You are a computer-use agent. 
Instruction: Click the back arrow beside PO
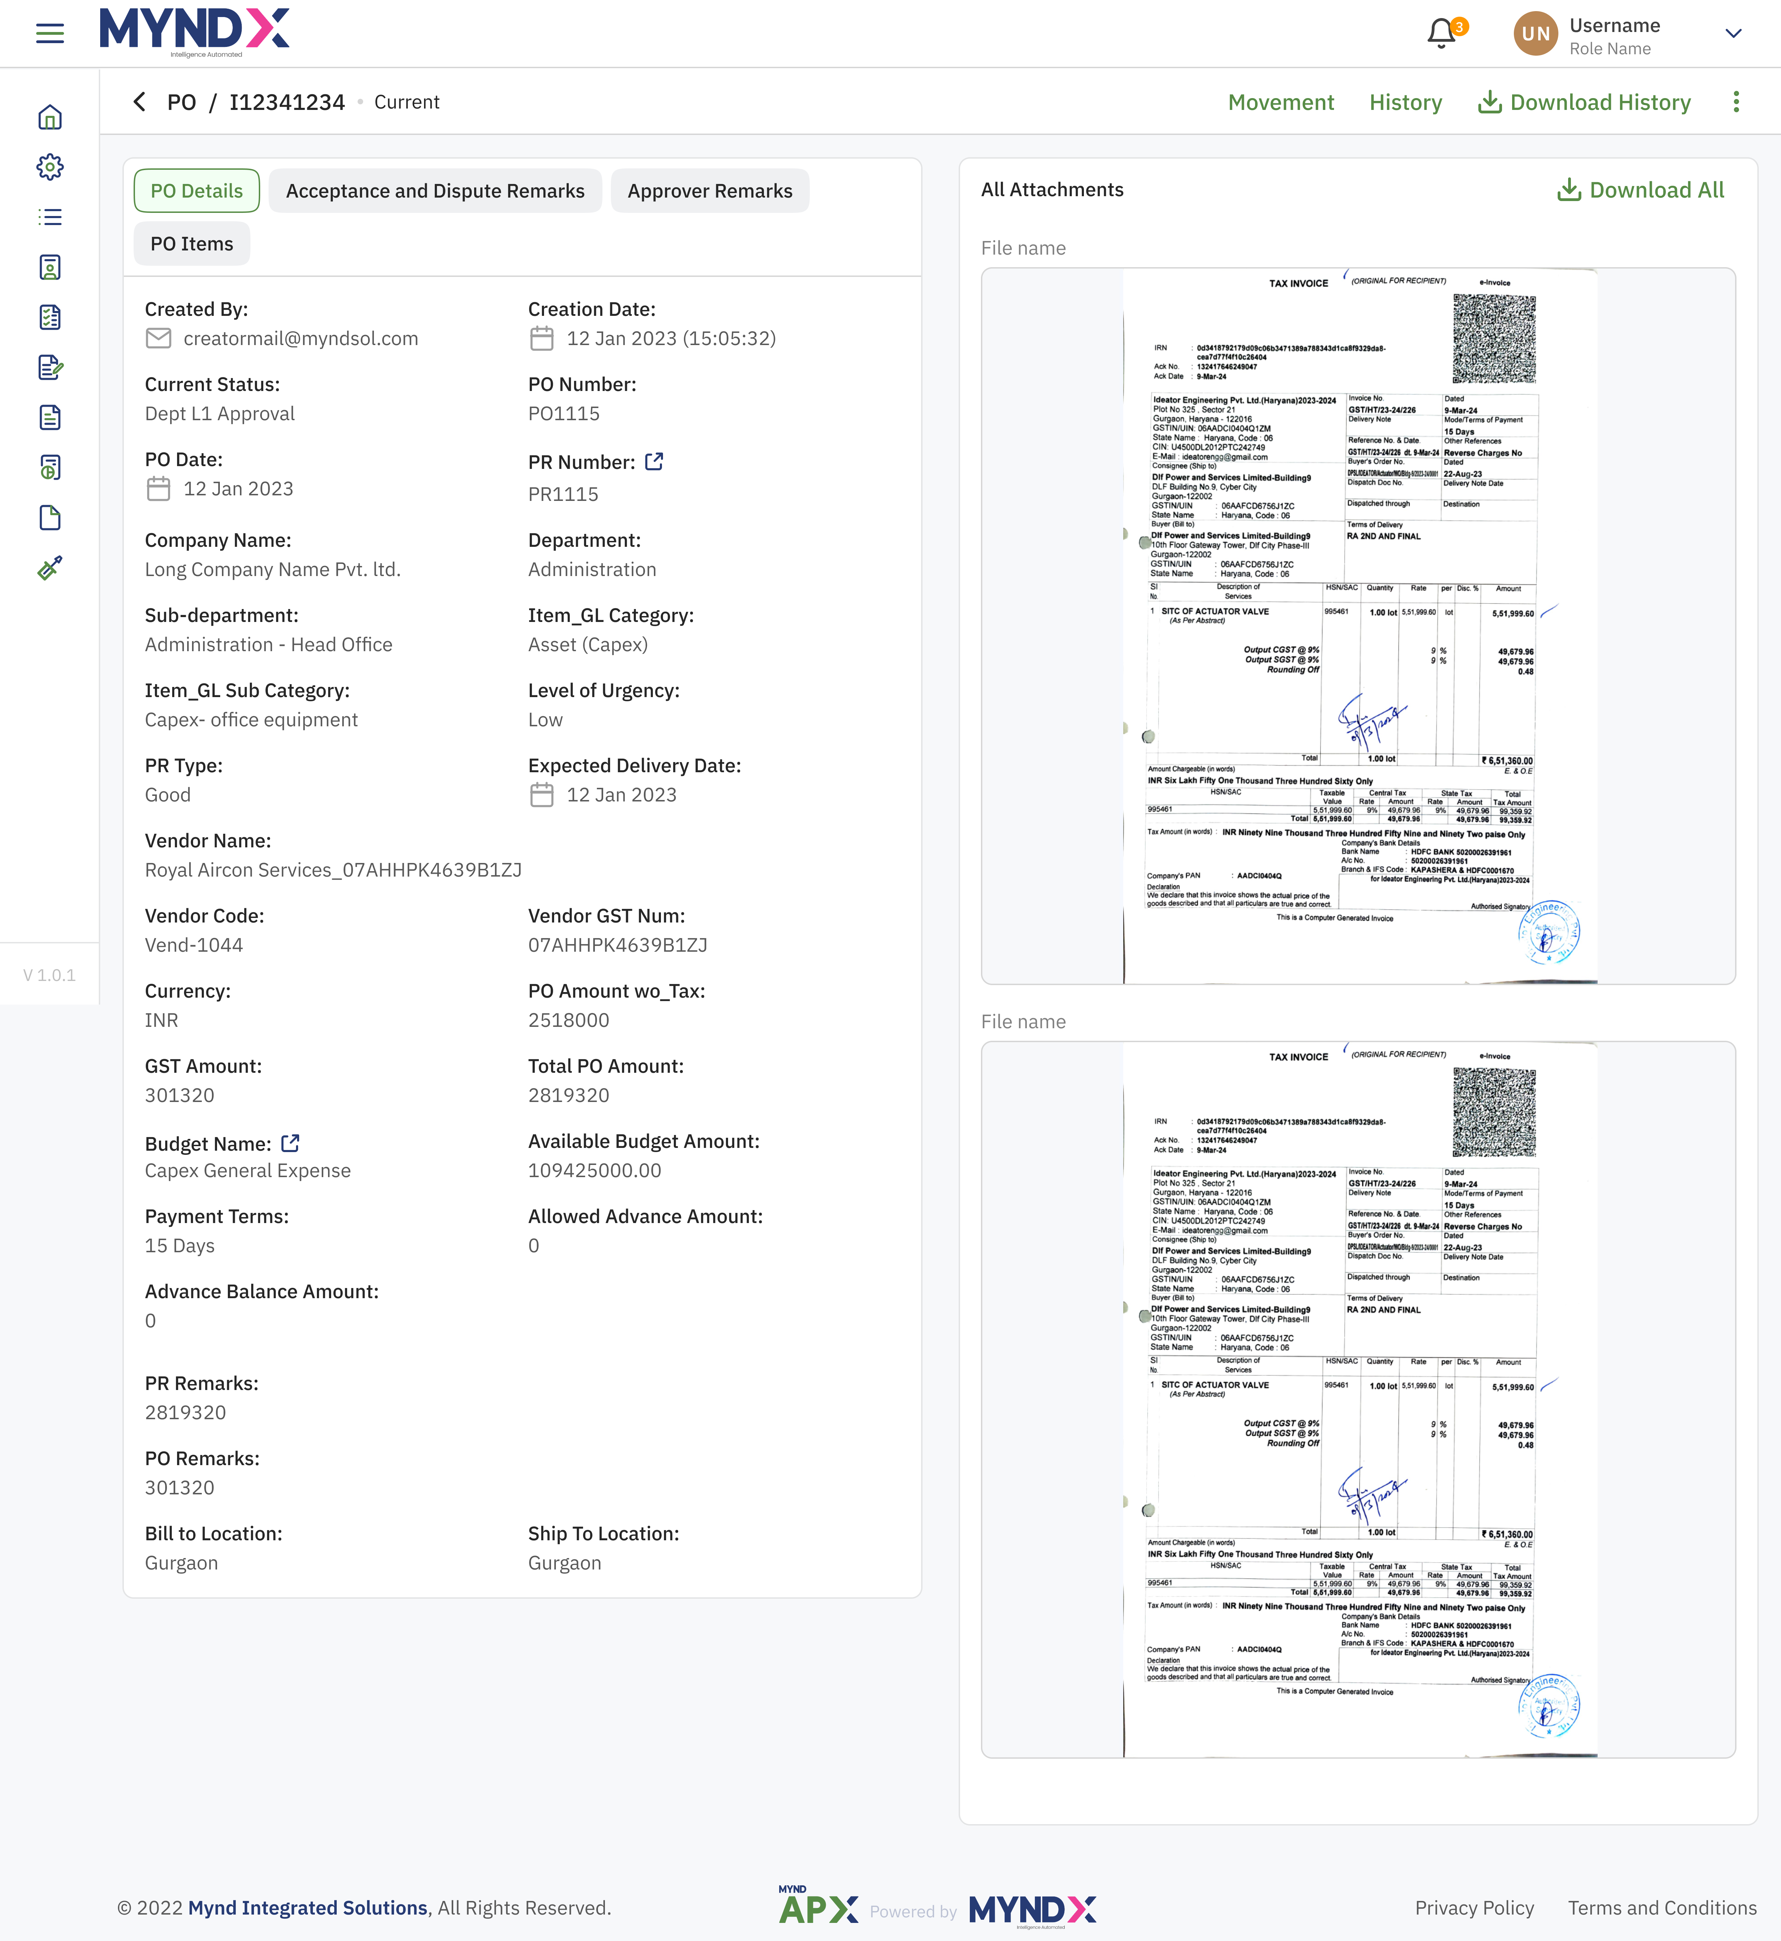pos(140,102)
